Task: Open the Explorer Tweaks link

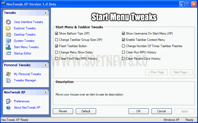Action: (x=25, y=28)
